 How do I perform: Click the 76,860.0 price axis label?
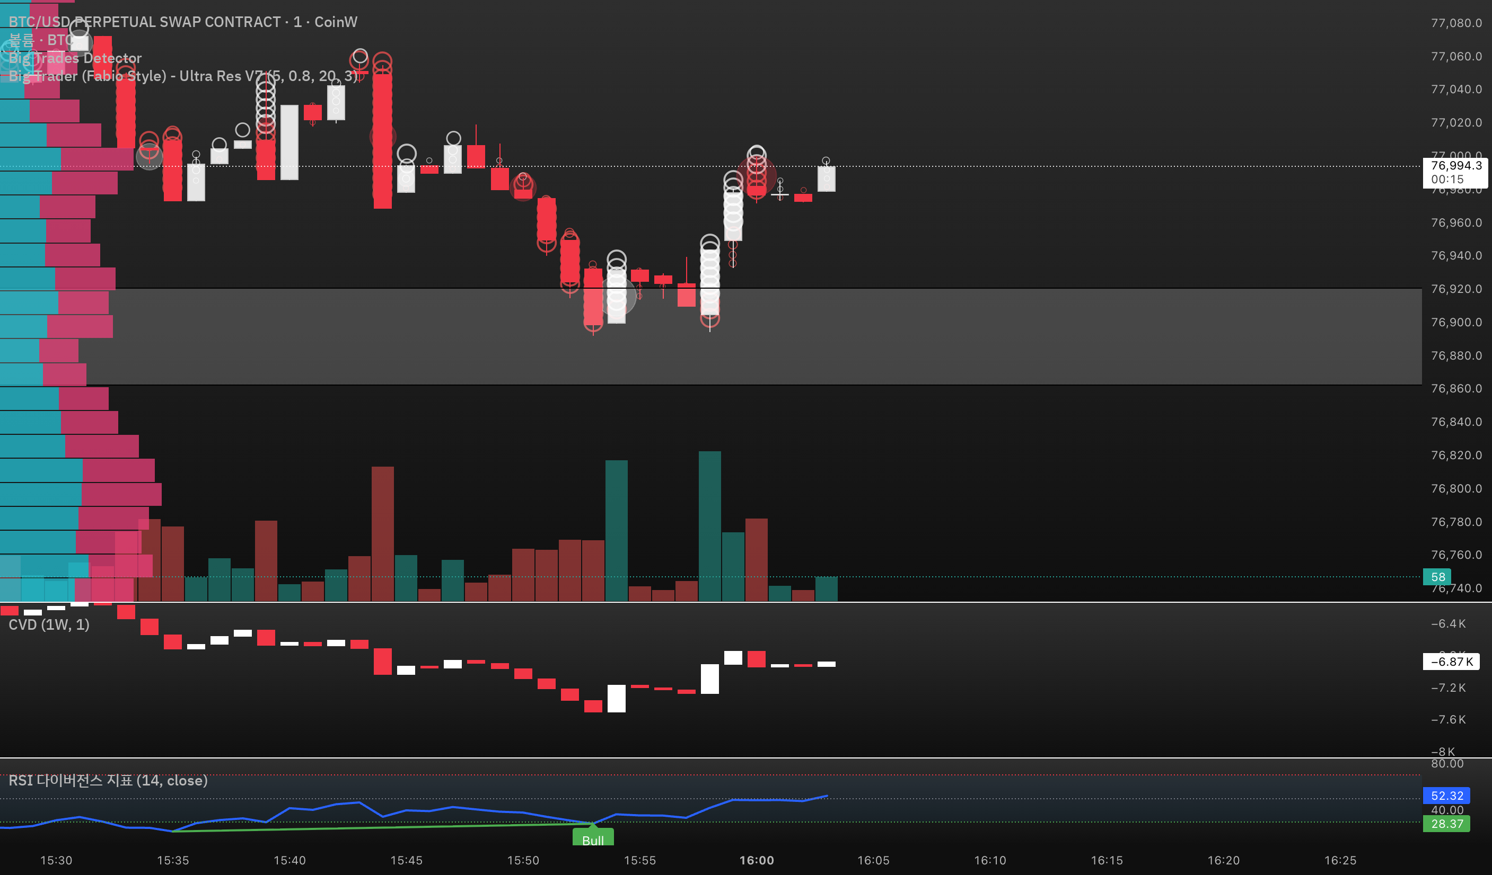pyautogui.click(x=1456, y=389)
